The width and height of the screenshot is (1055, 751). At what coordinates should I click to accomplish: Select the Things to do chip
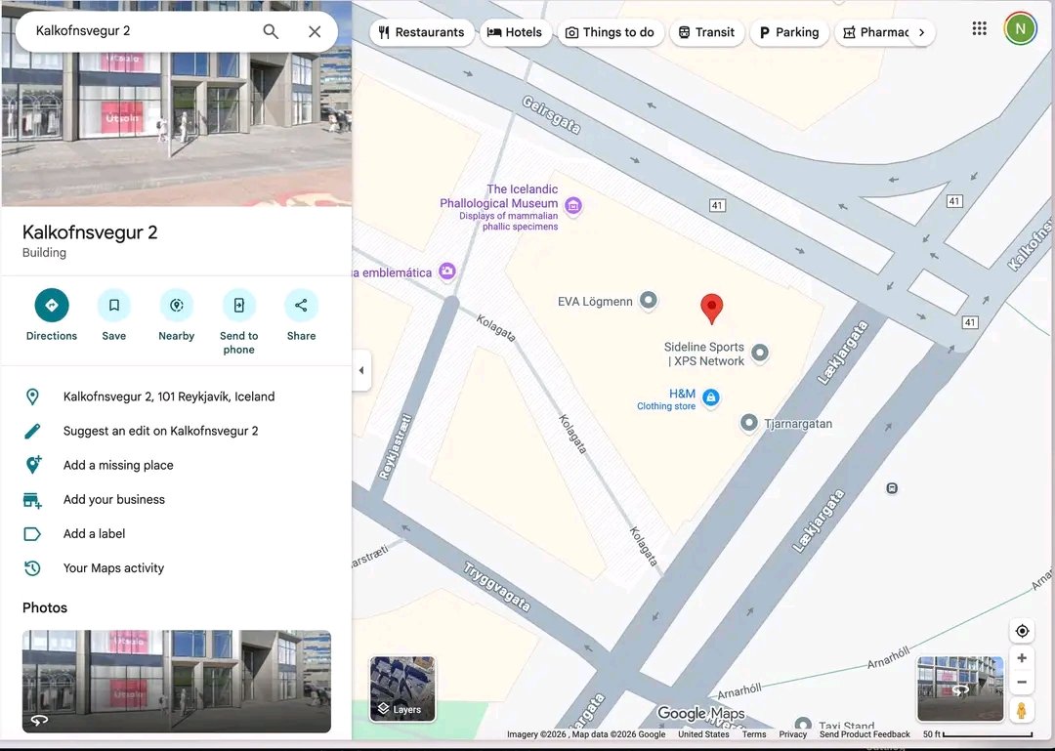(611, 32)
